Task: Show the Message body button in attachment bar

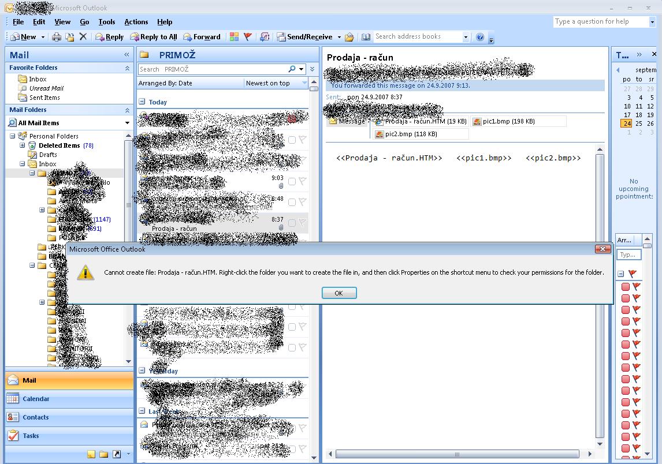Action: [x=348, y=122]
